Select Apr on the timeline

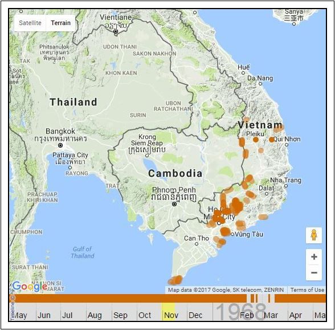(295, 315)
